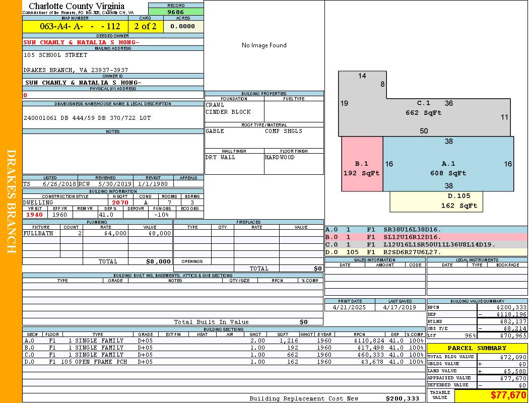Click the card '2 of 2' field
The image size is (529, 403).
coord(146,26)
